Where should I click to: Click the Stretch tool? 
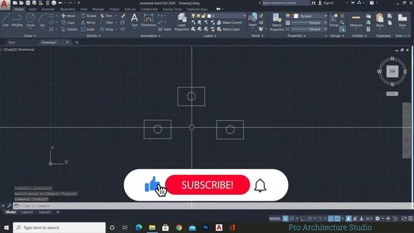click(x=69, y=29)
